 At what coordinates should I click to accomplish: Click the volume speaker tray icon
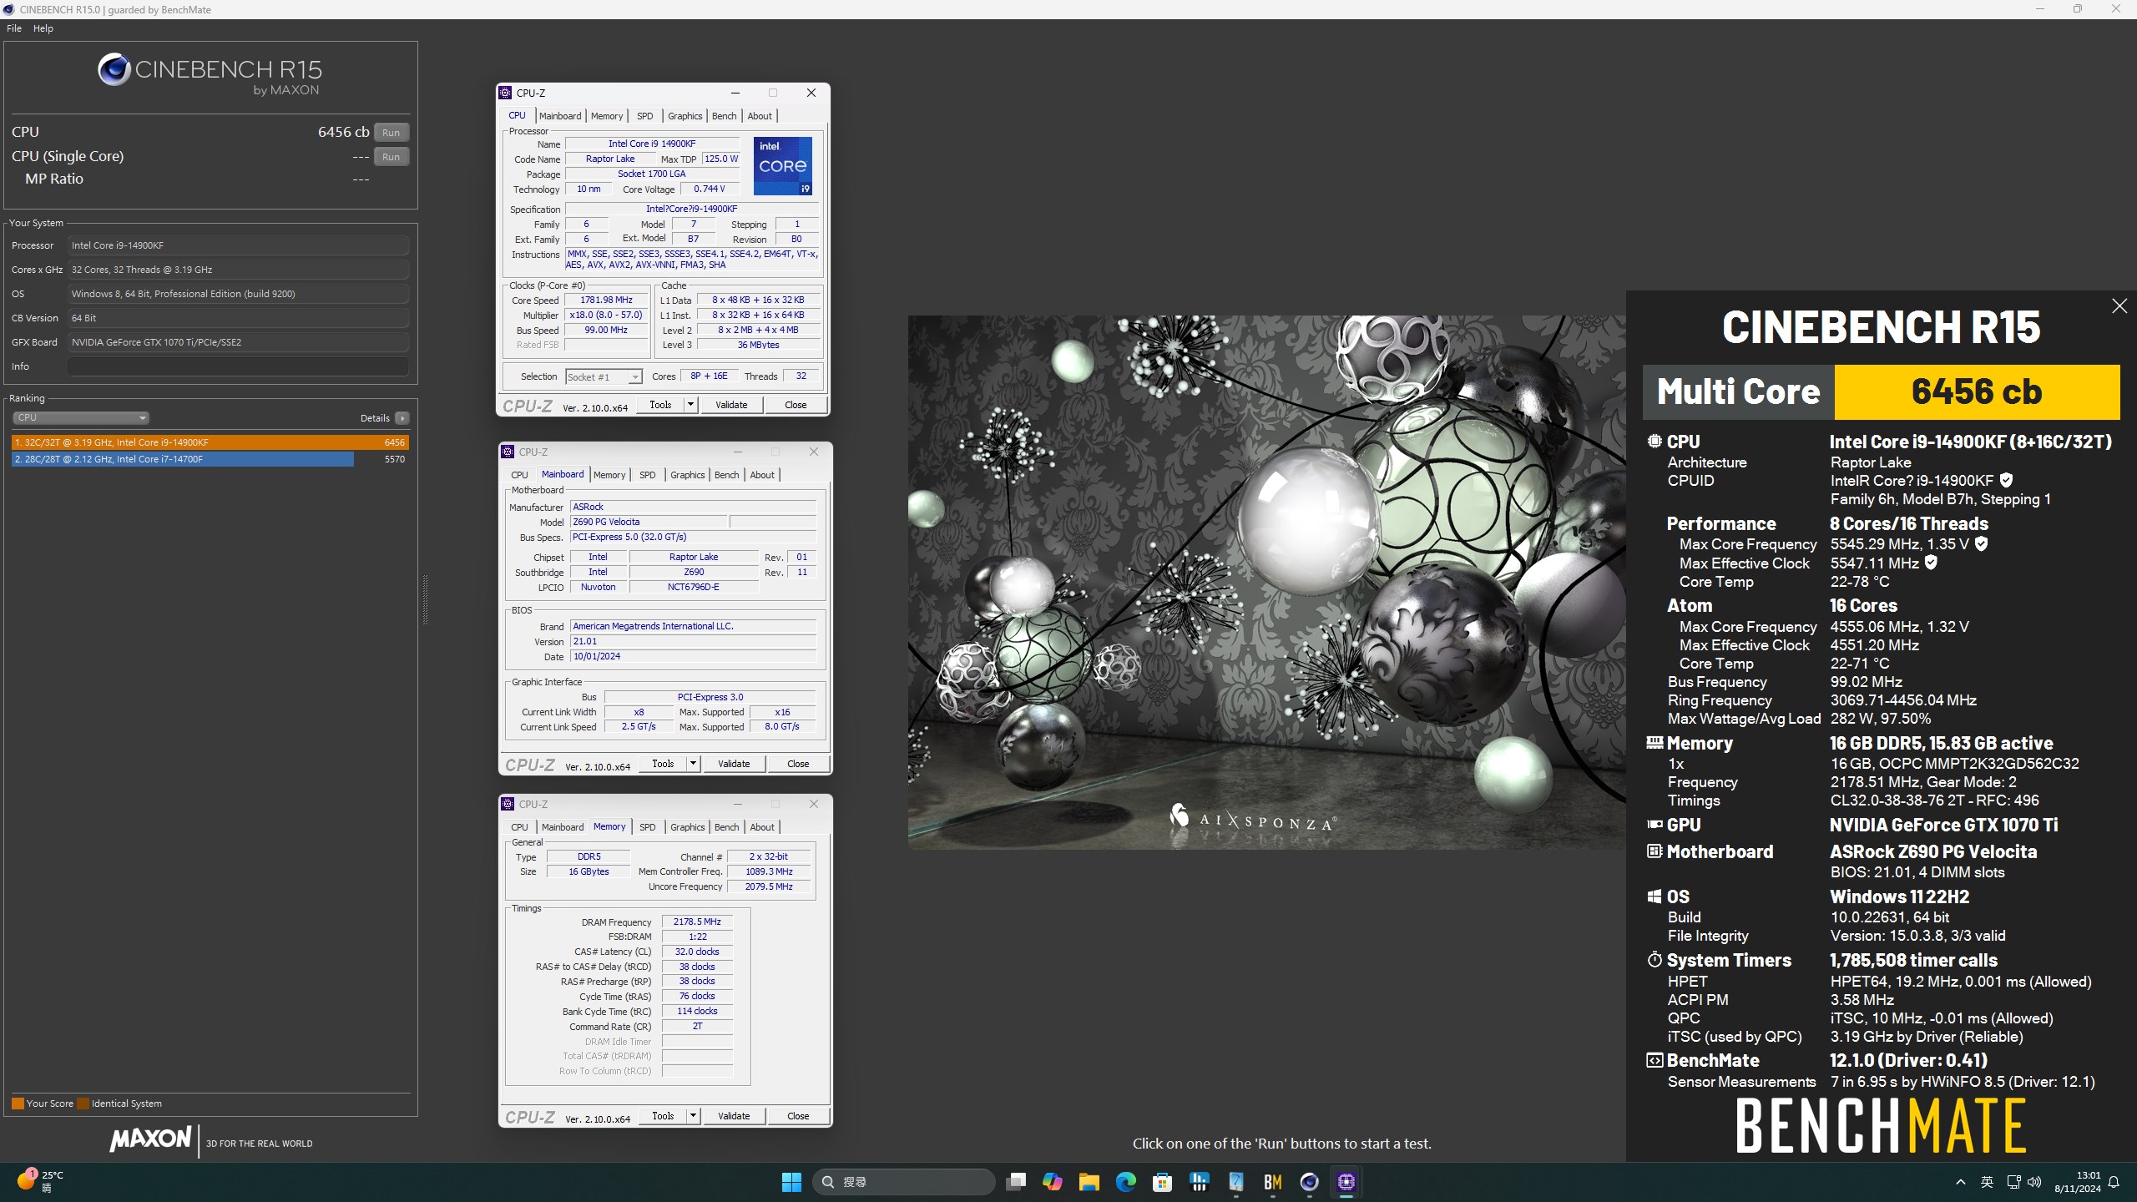pos(2034,1182)
